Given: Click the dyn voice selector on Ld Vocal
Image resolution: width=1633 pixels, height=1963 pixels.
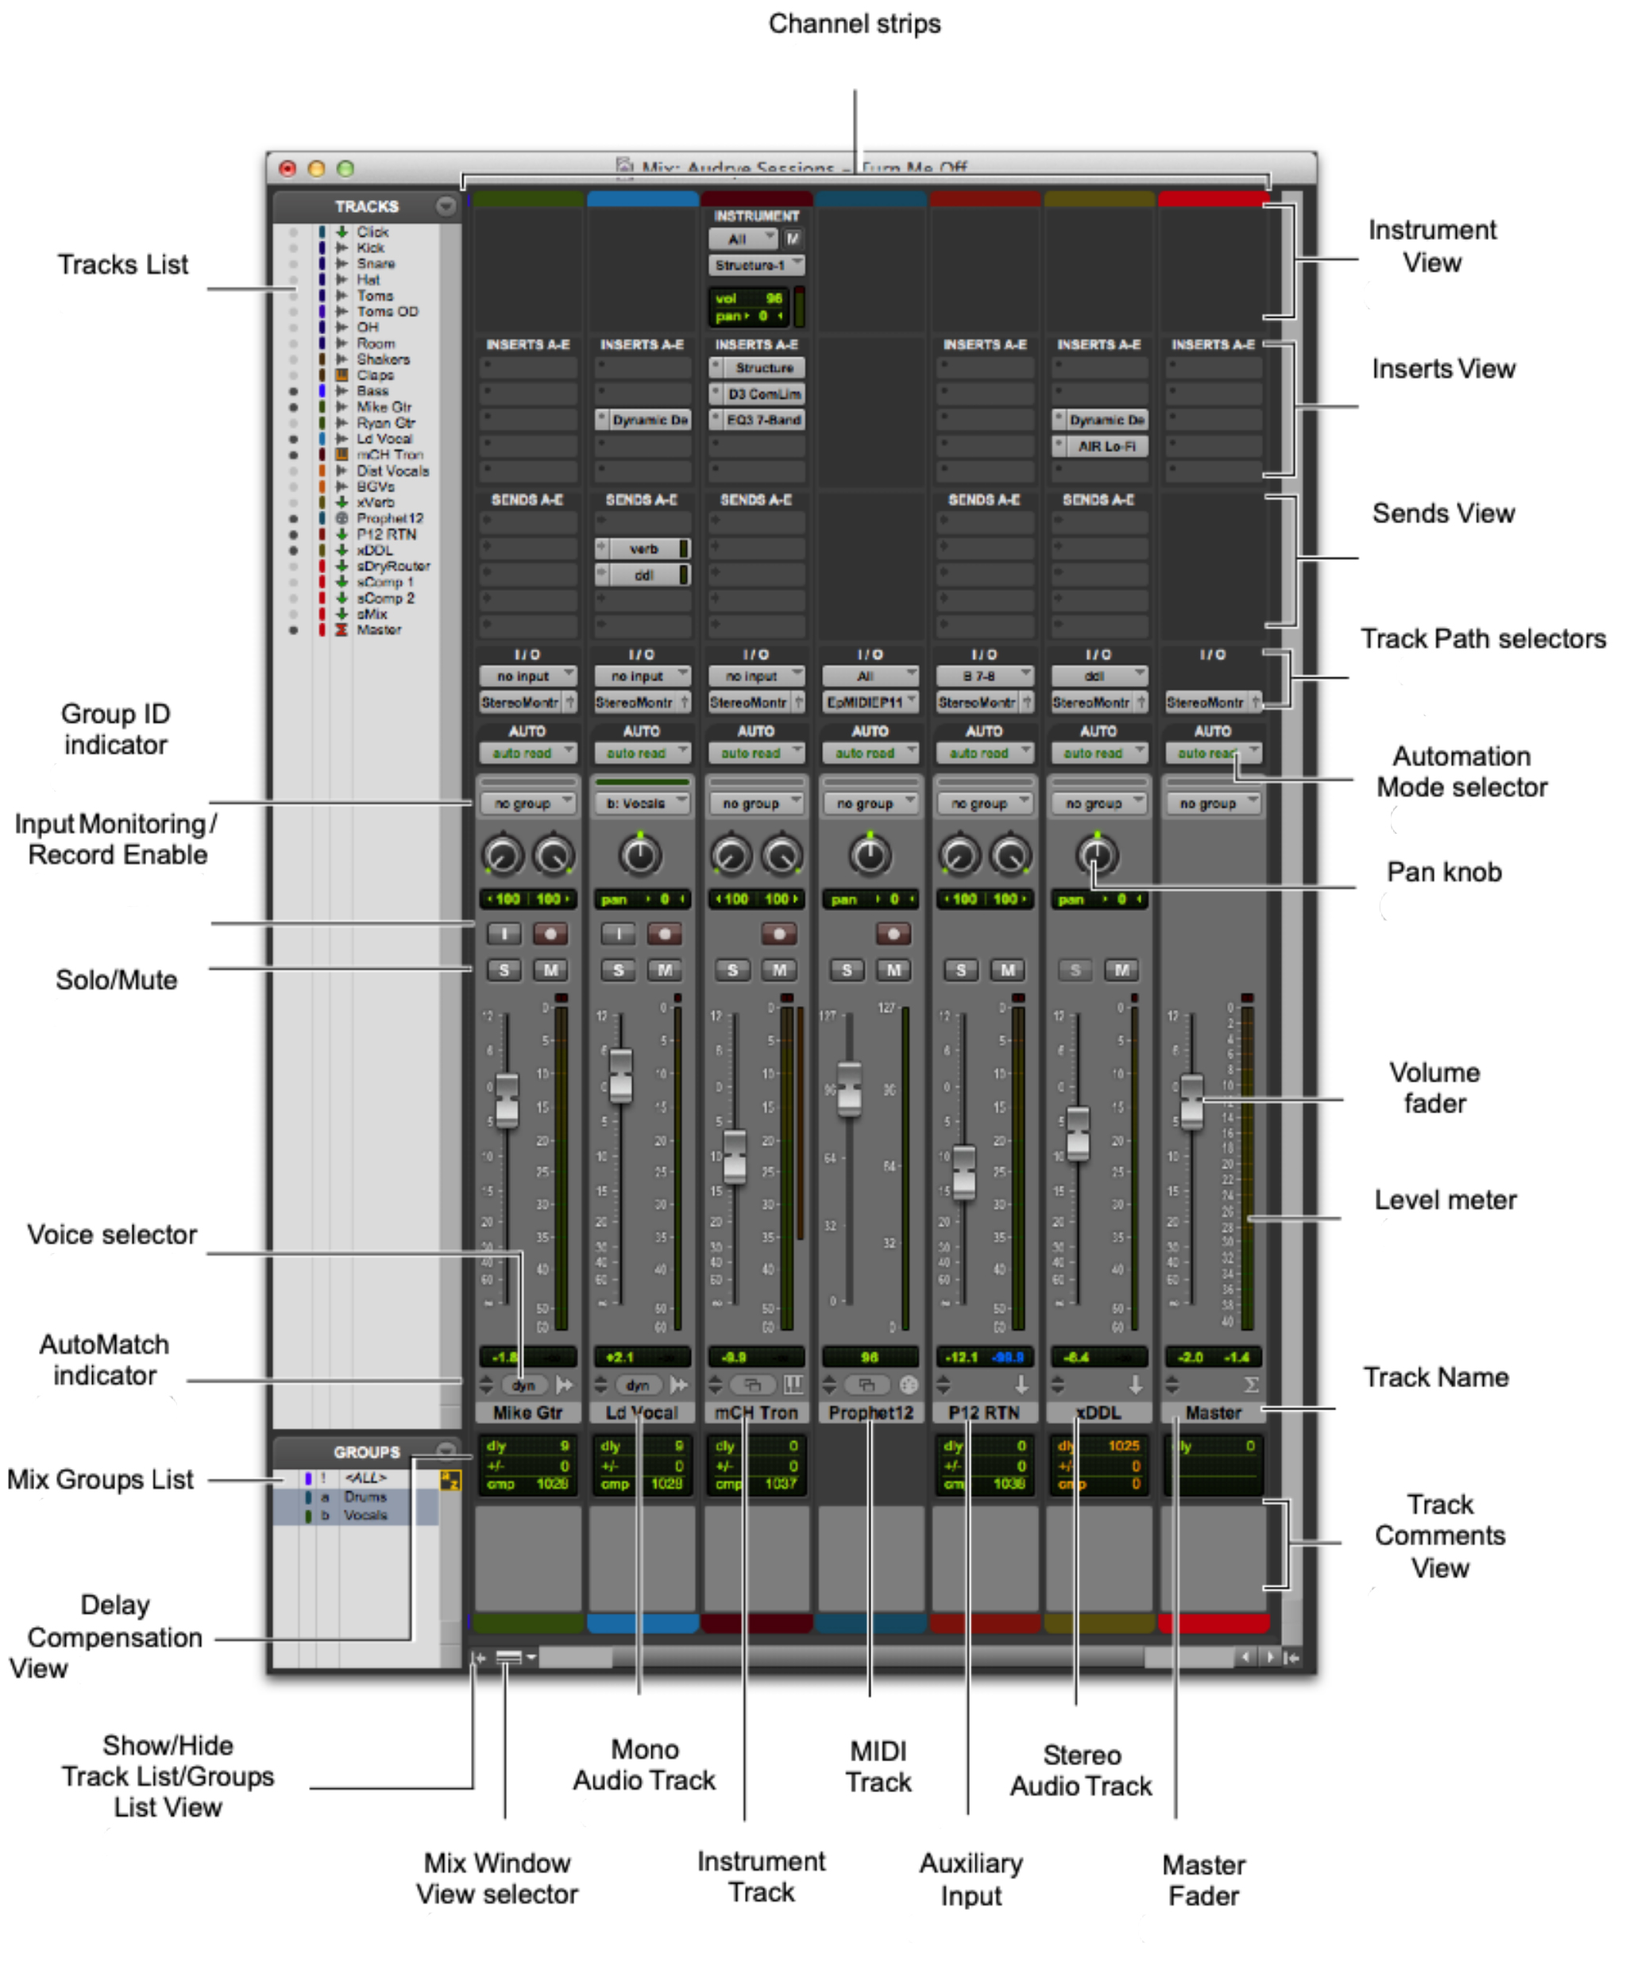Looking at the screenshot, I should (x=639, y=1384).
